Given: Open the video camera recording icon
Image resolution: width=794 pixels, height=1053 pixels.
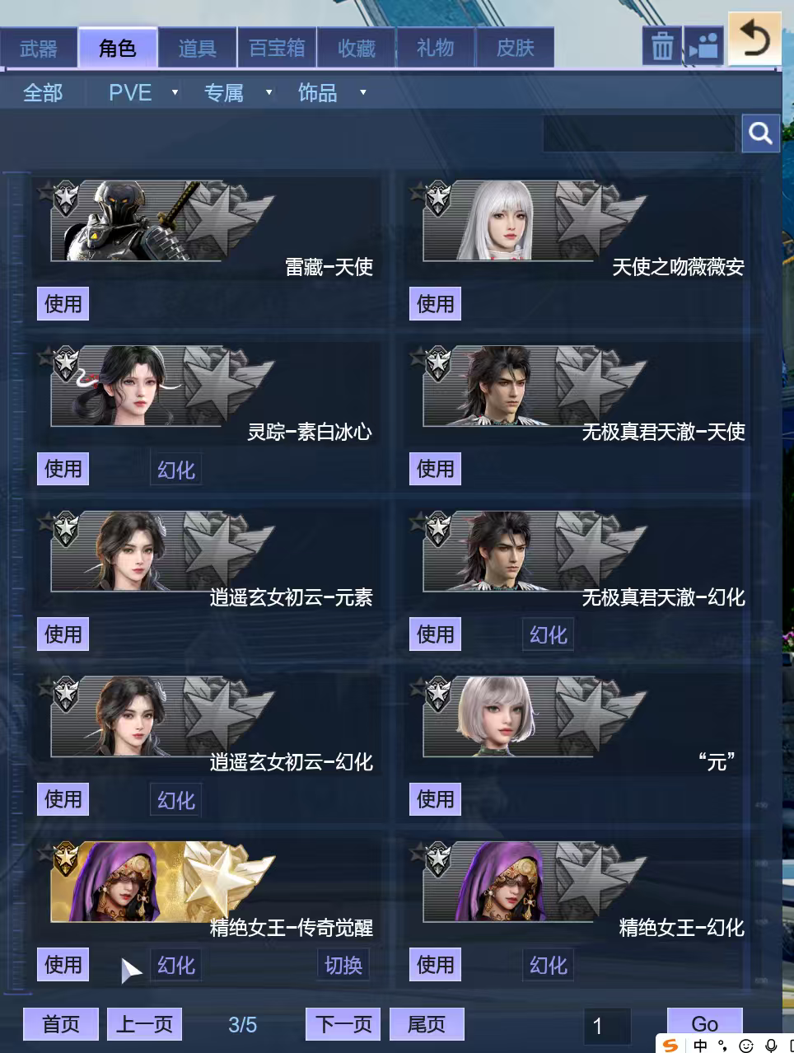Looking at the screenshot, I should point(704,47).
